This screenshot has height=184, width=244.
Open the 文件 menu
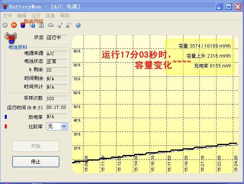[7, 15]
